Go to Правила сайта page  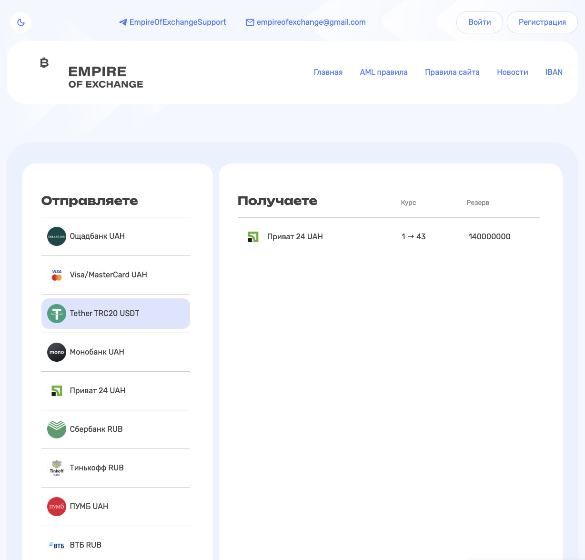(x=452, y=72)
